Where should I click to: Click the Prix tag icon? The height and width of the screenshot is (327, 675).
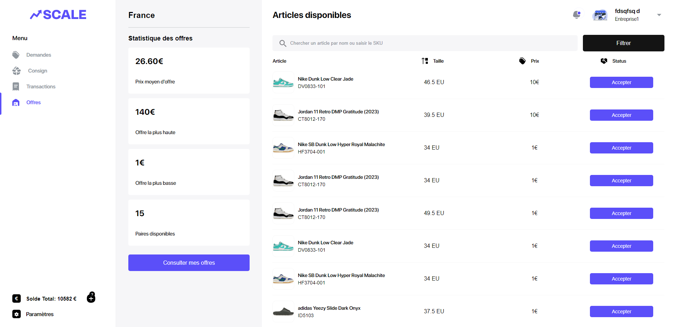pyautogui.click(x=522, y=61)
